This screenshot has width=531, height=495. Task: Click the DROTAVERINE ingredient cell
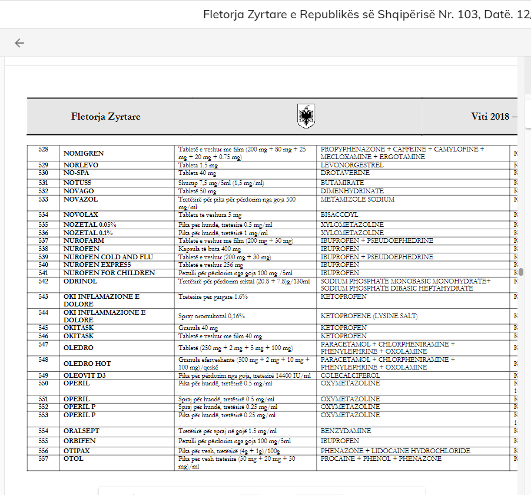click(345, 173)
